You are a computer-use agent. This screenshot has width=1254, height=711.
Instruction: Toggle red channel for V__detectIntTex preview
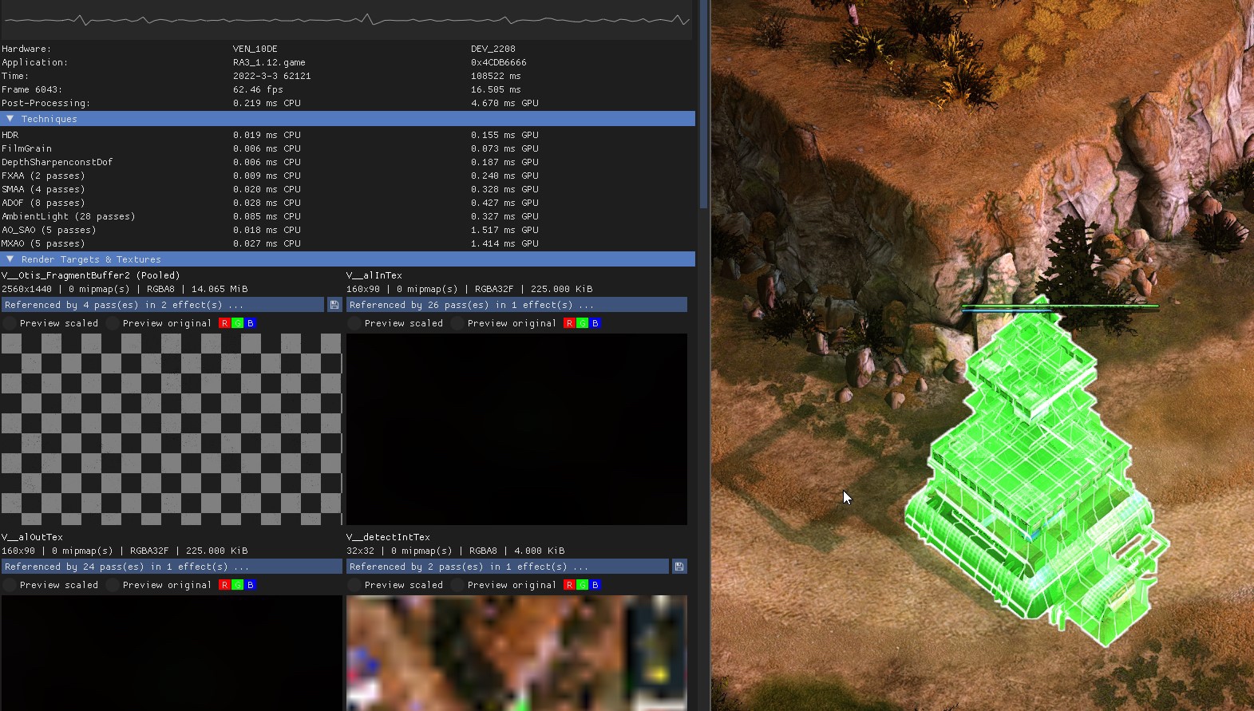pos(569,585)
